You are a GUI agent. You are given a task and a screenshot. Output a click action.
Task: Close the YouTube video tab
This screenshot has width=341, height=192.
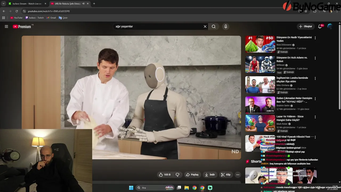coord(88,4)
